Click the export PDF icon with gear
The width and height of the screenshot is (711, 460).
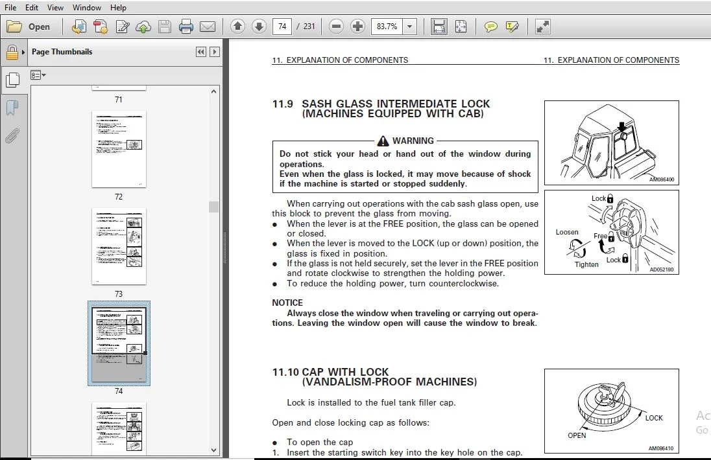tap(100, 27)
